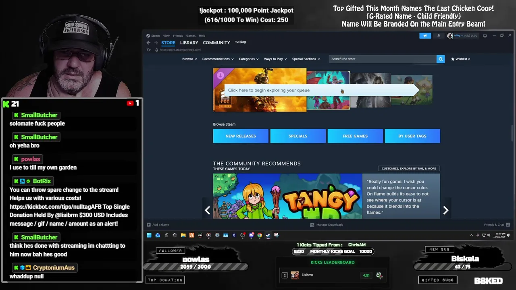
Task: Click the Steam back arrow
Action: pyautogui.click(x=148, y=43)
